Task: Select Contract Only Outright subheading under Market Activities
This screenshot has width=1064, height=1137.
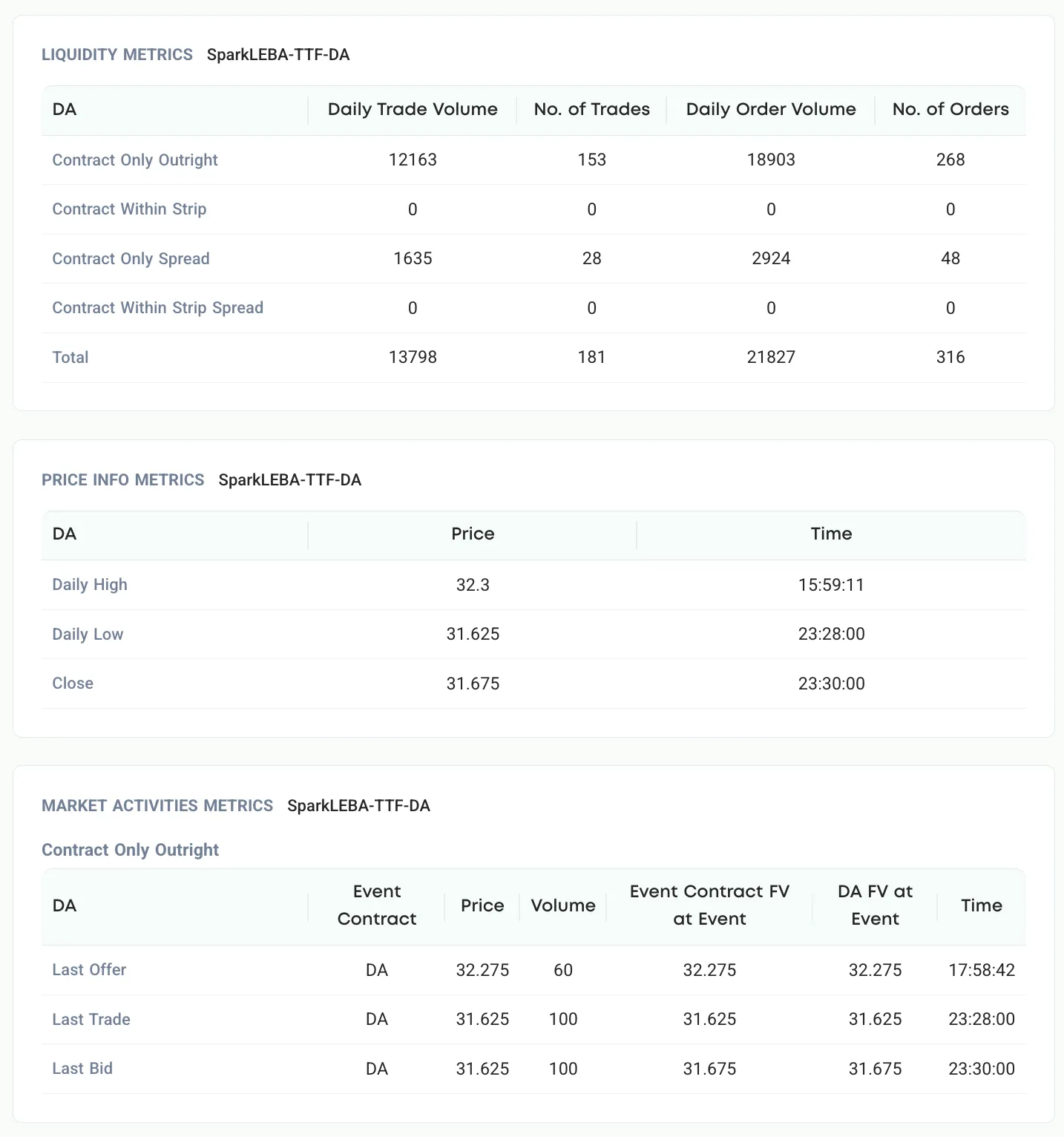Action: point(131,850)
